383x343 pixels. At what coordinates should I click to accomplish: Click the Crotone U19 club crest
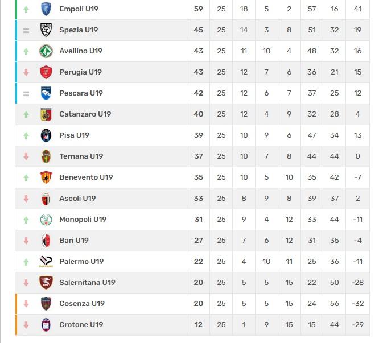point(46,325)
